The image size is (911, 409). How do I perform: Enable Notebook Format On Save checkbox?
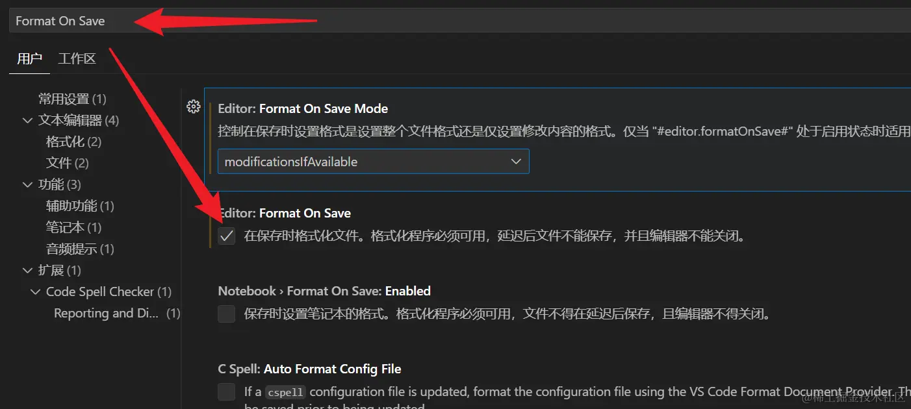pyautogui.click(x=226, y=314)
